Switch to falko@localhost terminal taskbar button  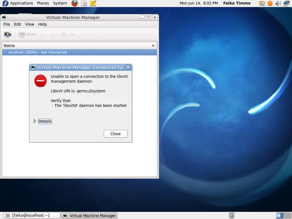click(x=32, y=215)
